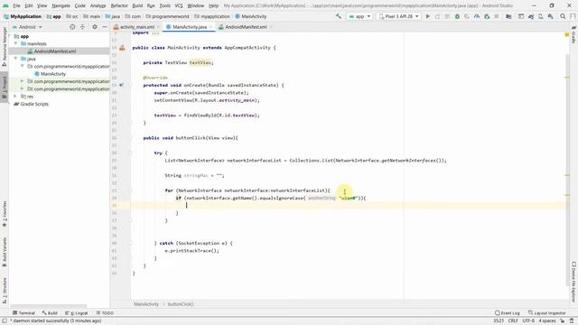The width and height of the screenshot is (578, 325).
Task: Open the VCS menu
Action: (179, 5)
